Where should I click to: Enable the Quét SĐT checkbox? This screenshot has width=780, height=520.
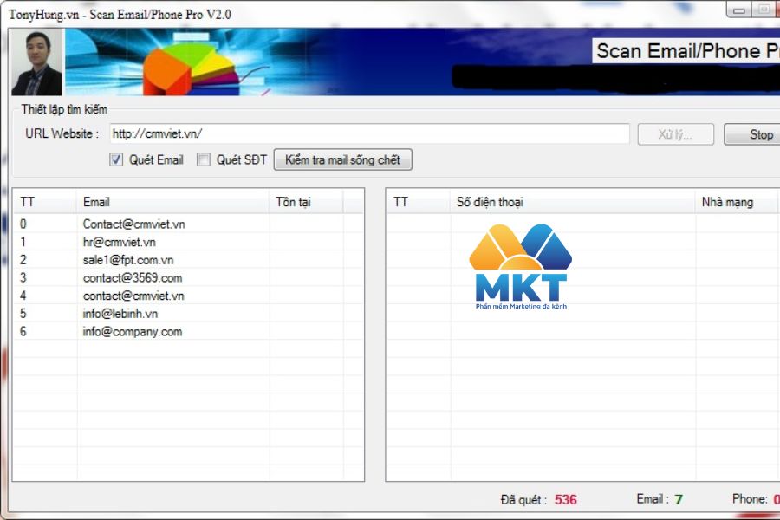[204, 159]
